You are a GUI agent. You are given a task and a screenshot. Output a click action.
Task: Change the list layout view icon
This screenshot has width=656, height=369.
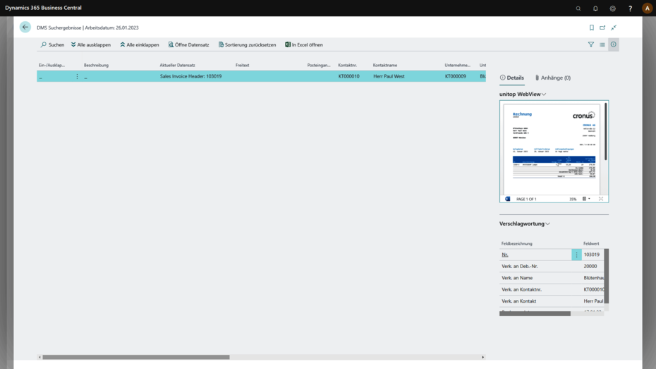coord(602,44)
